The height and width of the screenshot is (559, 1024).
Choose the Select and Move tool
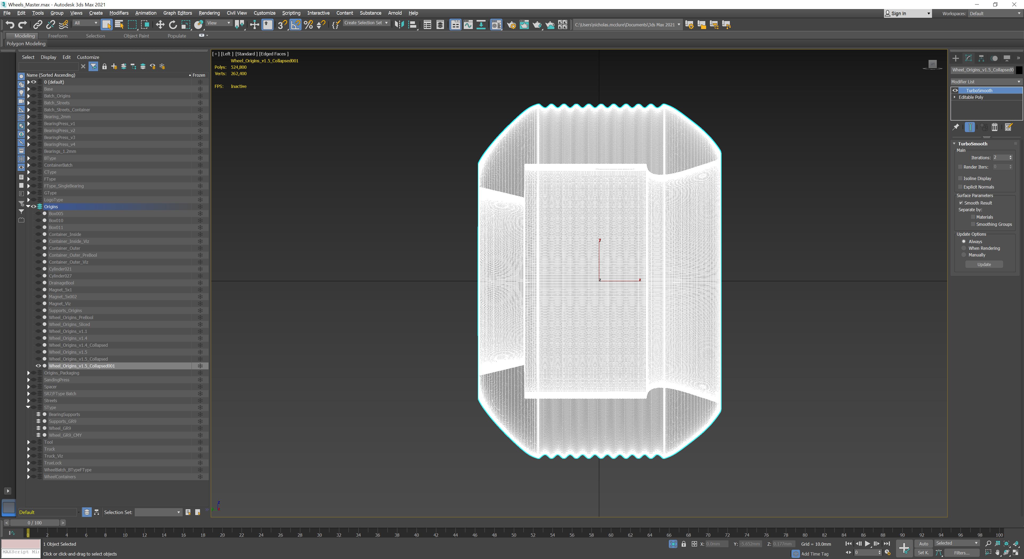[160, 25]
